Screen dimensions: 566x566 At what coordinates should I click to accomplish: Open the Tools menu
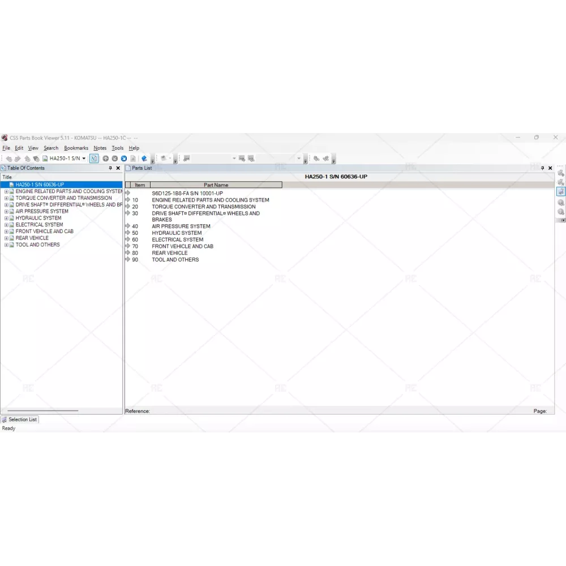(x=117, y=148)
